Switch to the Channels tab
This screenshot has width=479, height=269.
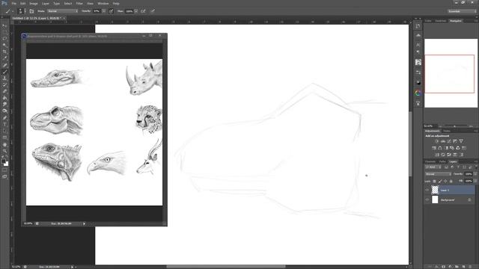(x=430, y=161)
